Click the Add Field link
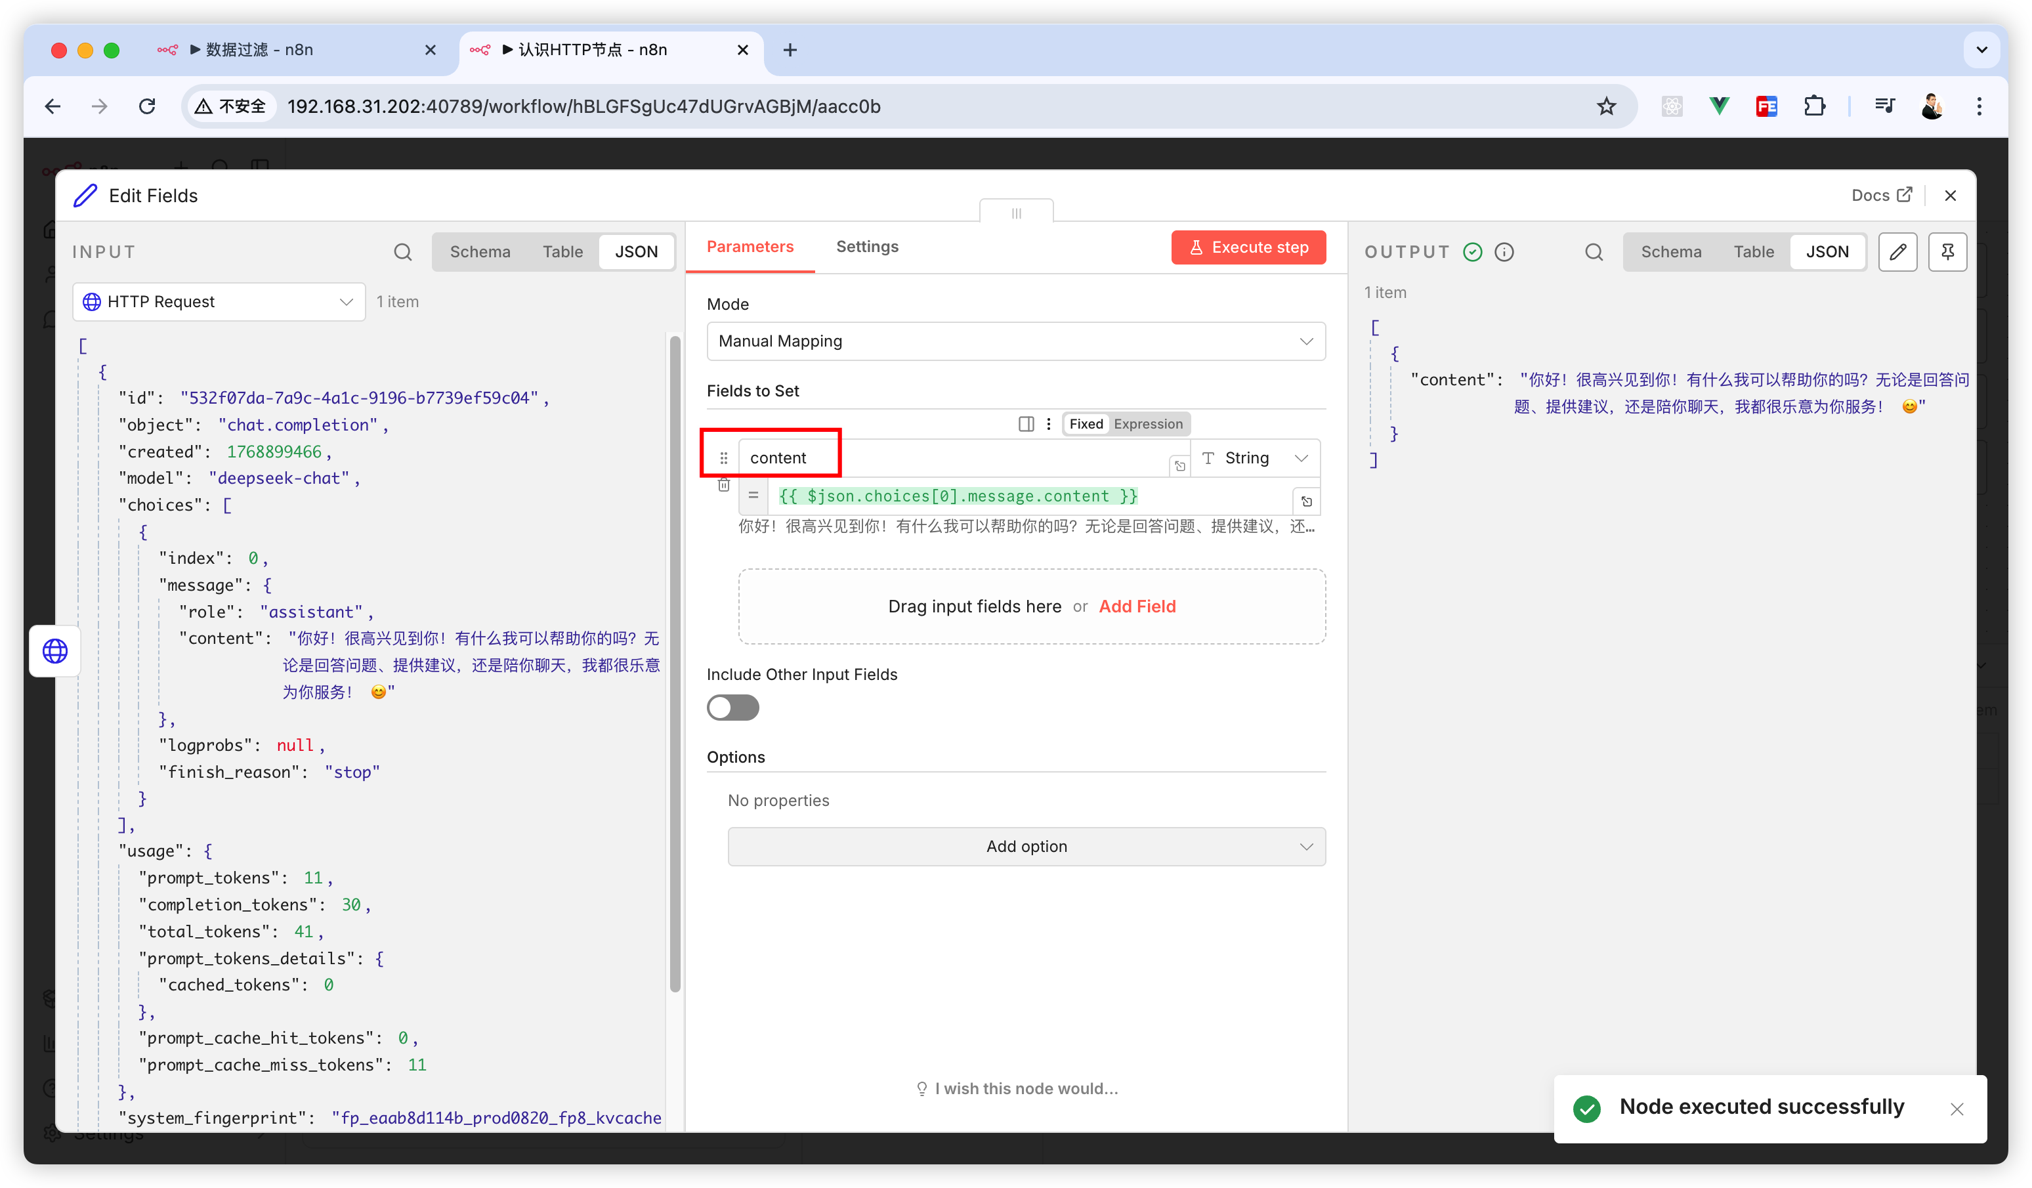Image resolution: width=2032 pixels, height=1188 pixels. point(1137,606)
